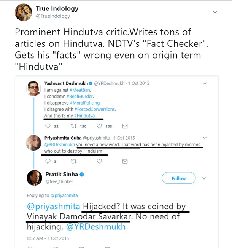Screen dimensions: 232x248
Task: Like Priyashmita Guha's tweet
Action: point(99,161)
